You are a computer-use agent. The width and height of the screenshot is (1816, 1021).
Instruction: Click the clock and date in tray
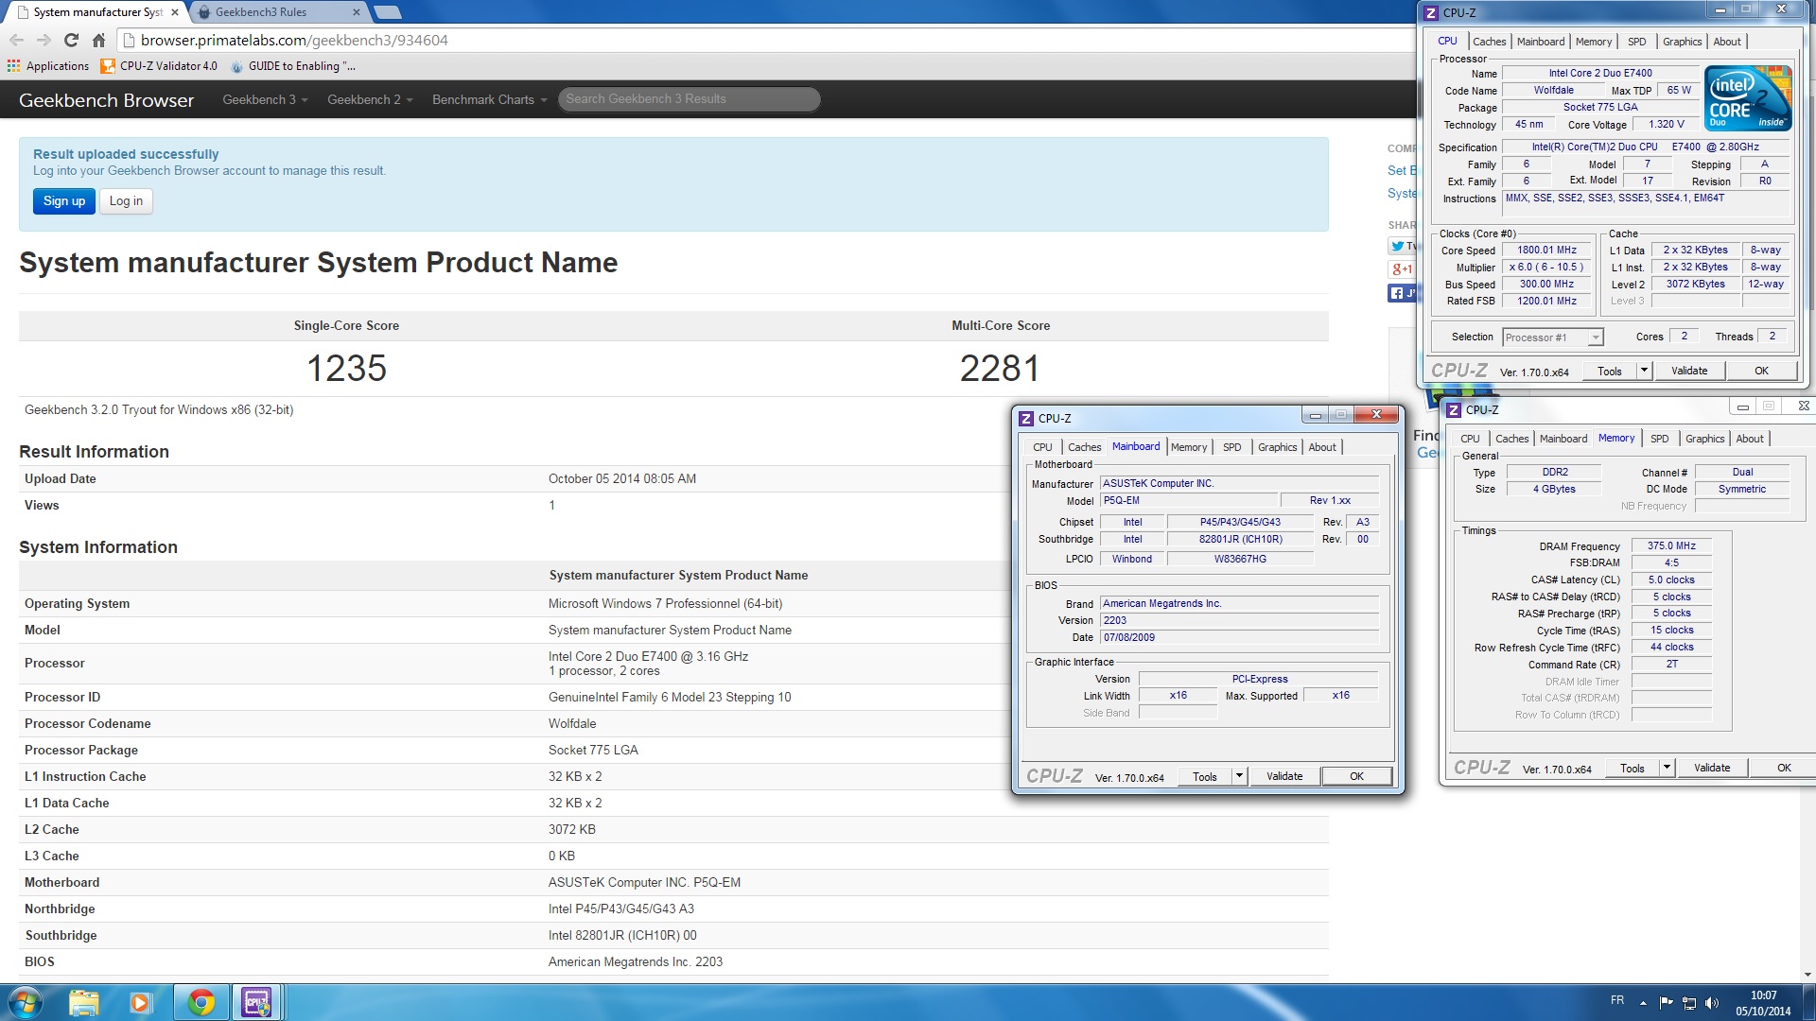(x=1763, y=1003)
